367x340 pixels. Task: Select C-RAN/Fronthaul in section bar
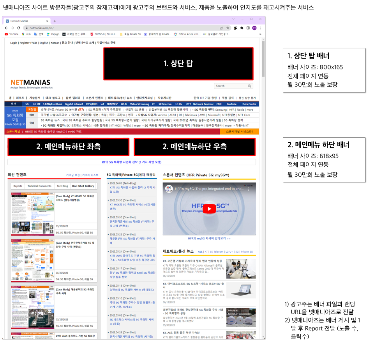[53, 104]
